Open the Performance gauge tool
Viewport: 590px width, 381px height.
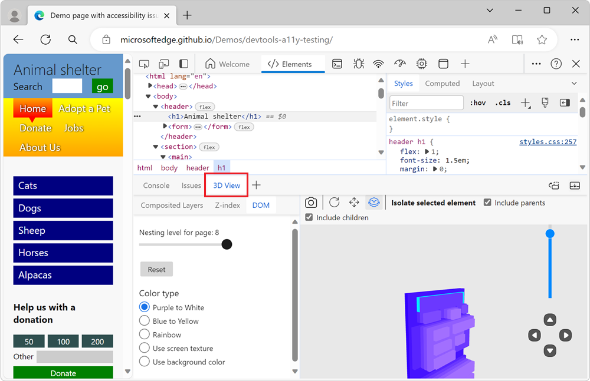click(401, 64)
